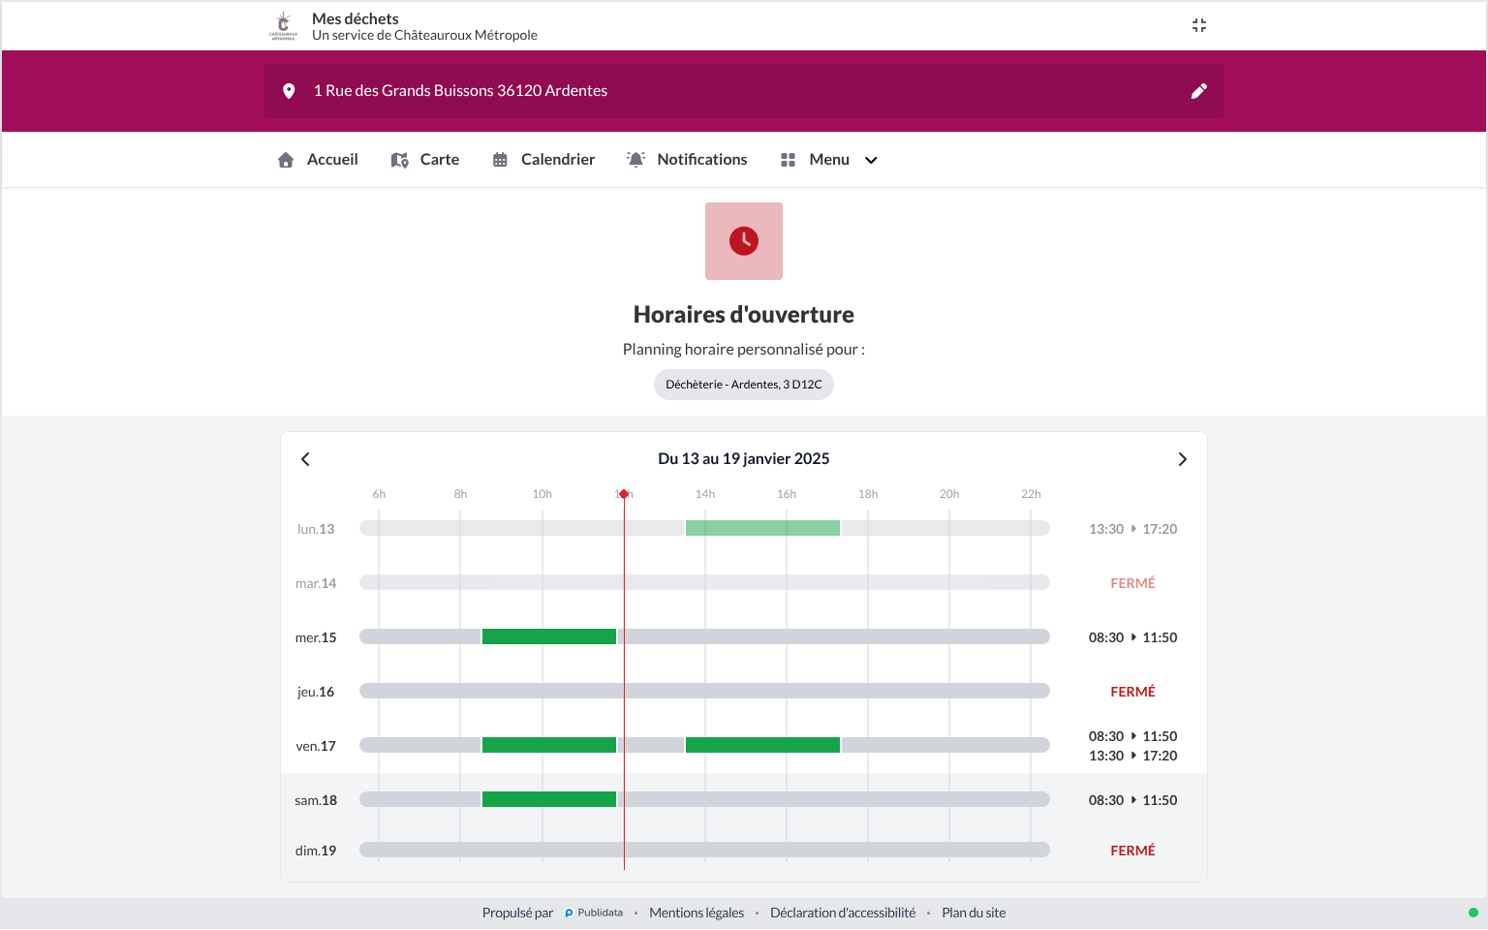Click the Notifications bell icon

tap(635, 160)
